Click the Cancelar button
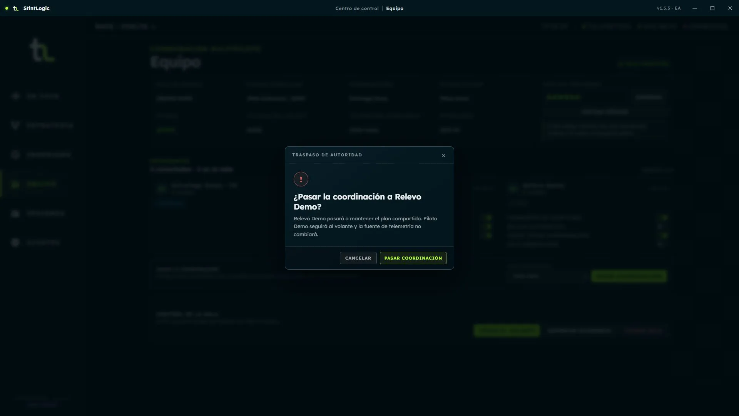 click(358, 258)
